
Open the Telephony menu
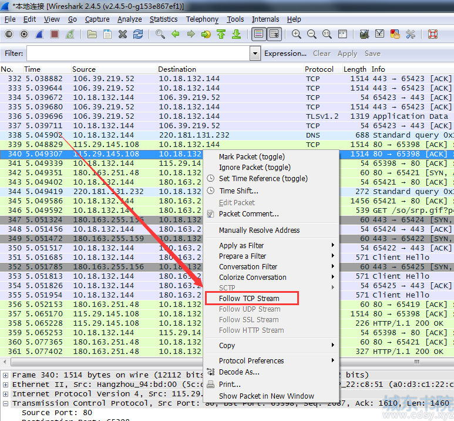[x=202, y=19]
